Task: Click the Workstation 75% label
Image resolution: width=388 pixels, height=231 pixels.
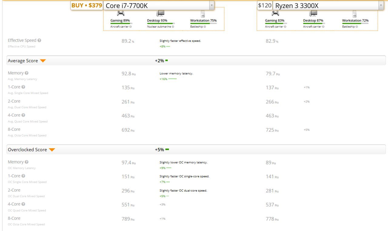Action: pos(203,21)
